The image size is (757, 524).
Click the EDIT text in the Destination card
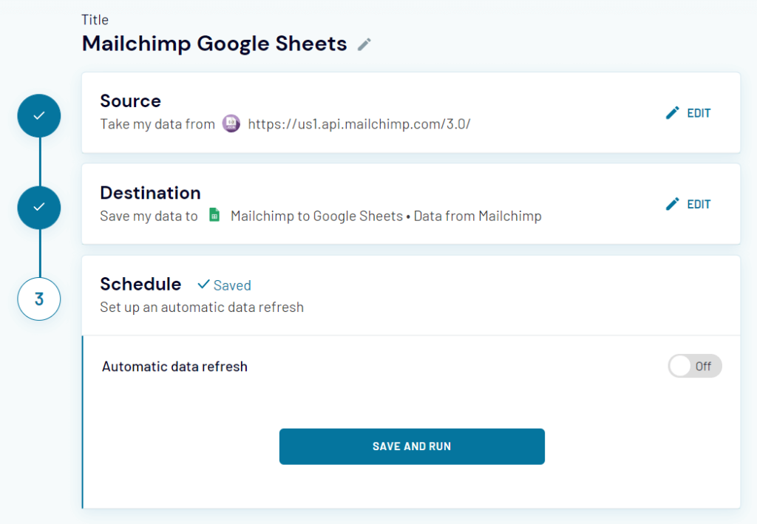click(699, 204)
